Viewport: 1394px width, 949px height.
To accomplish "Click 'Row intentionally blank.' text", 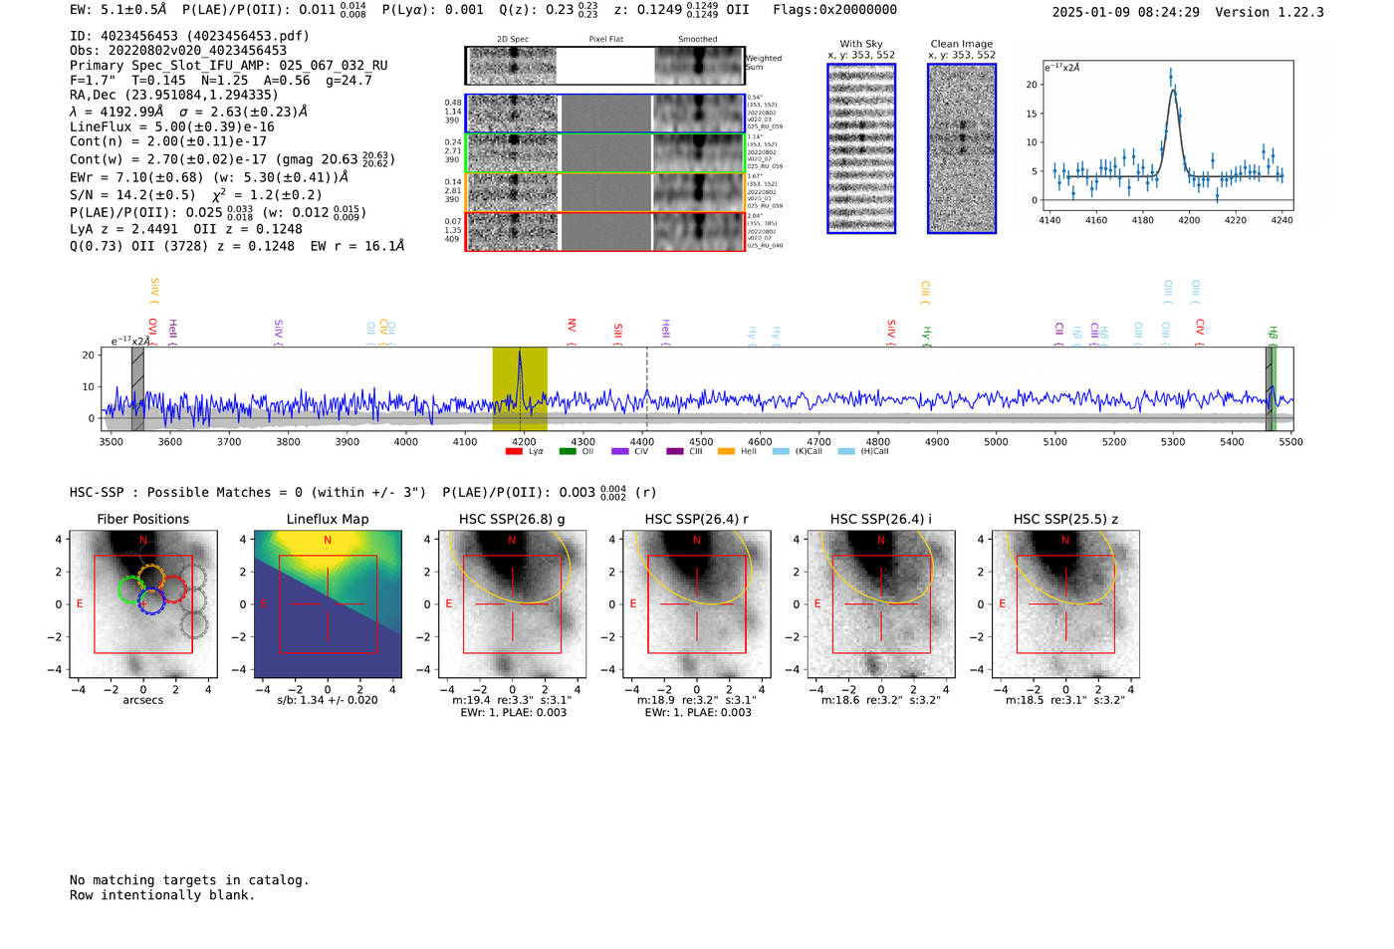I will (162, 895).
